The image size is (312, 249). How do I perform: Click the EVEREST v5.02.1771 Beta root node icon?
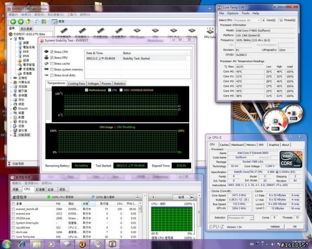(x=11, y=34)
